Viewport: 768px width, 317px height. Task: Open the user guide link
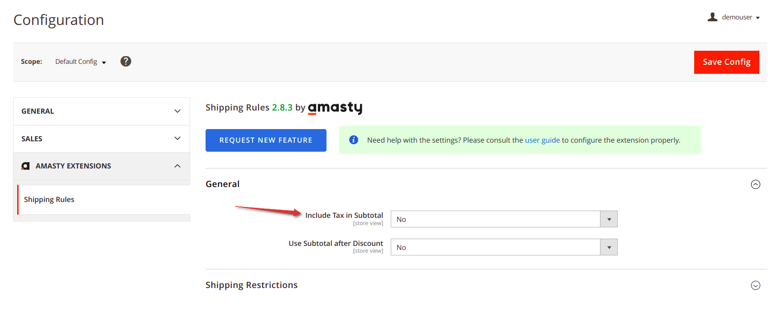pyautogui.click(x=542, y=140)
